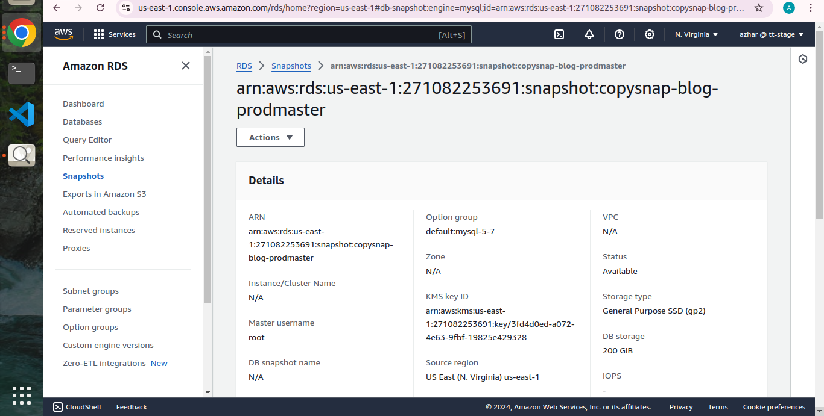Open the right-side info panel icon
This screenshot has height=416, width=824.
[x=803, y=59]
